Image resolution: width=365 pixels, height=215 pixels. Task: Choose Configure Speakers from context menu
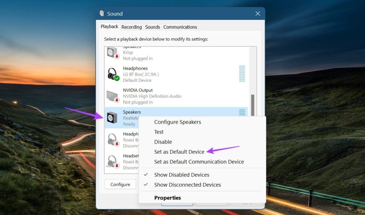[x=202, y=122]
